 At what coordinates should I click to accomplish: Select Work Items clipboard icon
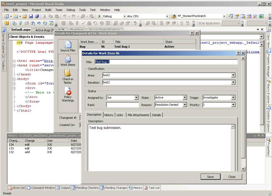tap(68, 61)
